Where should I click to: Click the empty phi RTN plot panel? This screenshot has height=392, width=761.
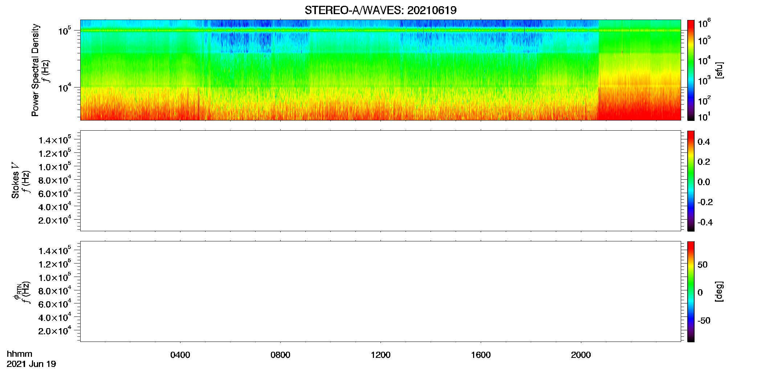[x=380, y=291]
